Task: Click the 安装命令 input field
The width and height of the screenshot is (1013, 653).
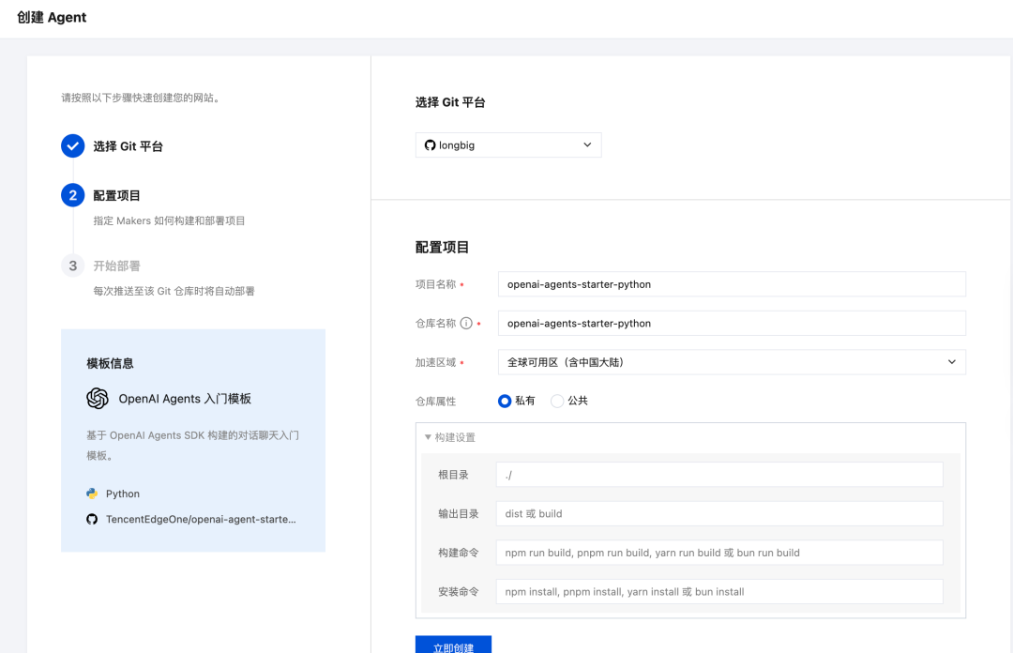Action: tap(719, 592)
